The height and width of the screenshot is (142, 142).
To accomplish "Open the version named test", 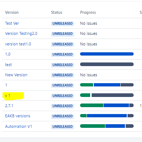I will coord(8,65).
